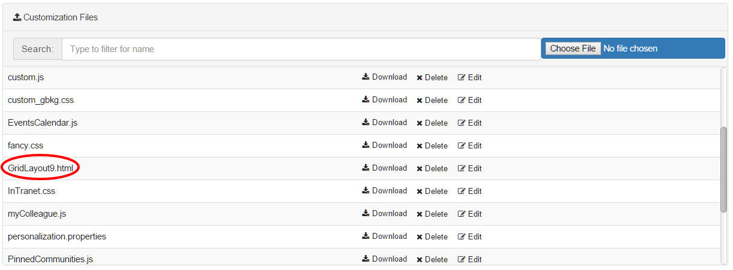Click the edit pencil icon for EventsCalendar.js
Screen dimensions: 733x270
(x=461, y=123)
